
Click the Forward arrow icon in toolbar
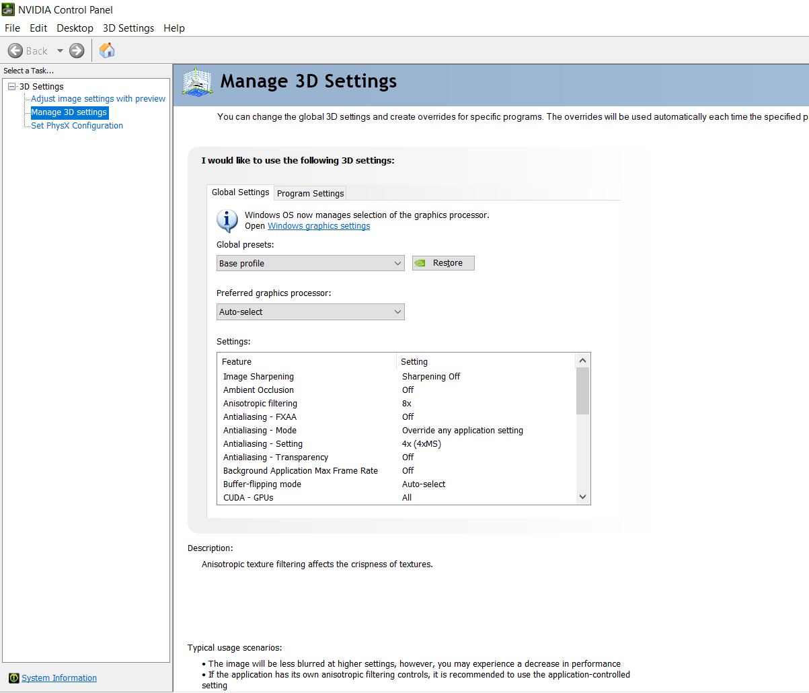tap(77, 50)
